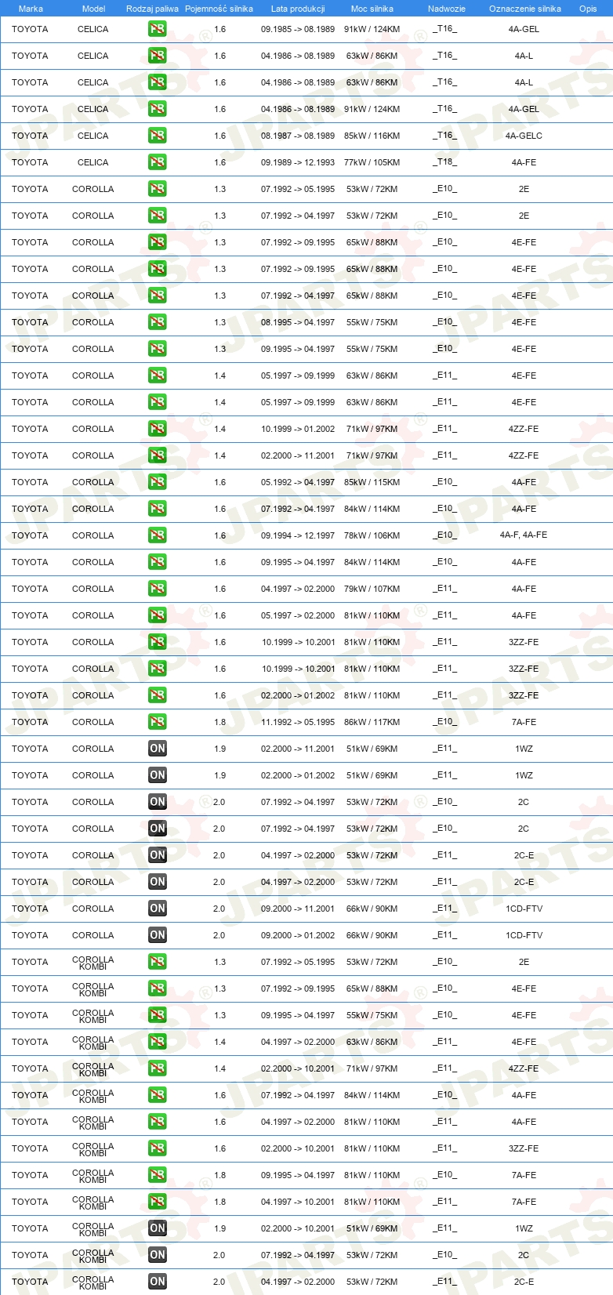Viewport: 613px width, 1295px height.
Task: Click petrol icon in Corolla Kombi 65kW / 88KM row
Action: click(x=158, y=988)
